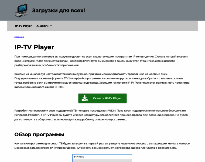The width and height of the screenshot is (205, 162).
Task: Click paragraph starting 'Каждый из каналов'
Action: (102, 80)
